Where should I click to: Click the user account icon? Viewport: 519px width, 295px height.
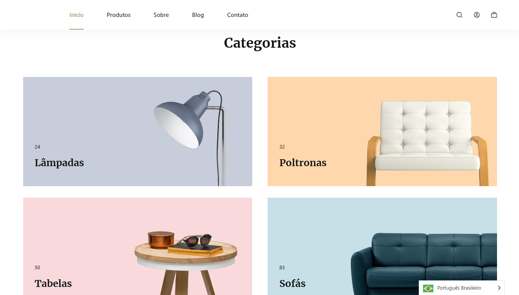(x=477, y=15)
